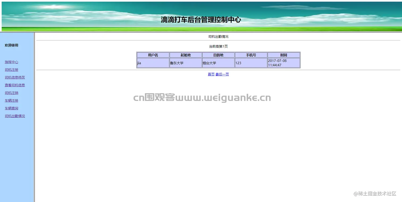Click the 2017-07-08 11:44:47 time cell
The height and width of the screenshot is (202, 402).
[x=284, y=63]
